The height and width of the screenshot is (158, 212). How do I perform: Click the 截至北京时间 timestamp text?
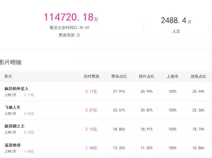tap(69, 28)
